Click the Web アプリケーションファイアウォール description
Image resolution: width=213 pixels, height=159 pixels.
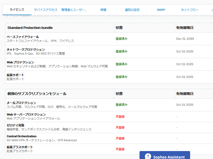(34, 118)
